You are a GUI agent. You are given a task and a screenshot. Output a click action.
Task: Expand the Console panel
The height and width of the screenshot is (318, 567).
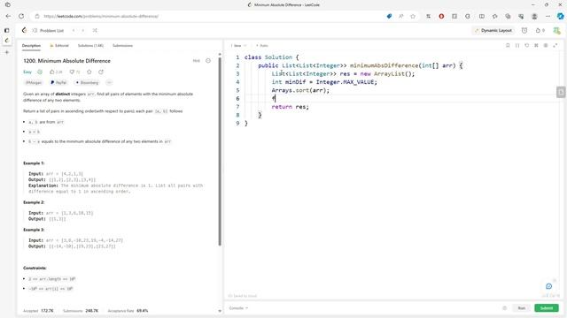(x=238, y=308)
